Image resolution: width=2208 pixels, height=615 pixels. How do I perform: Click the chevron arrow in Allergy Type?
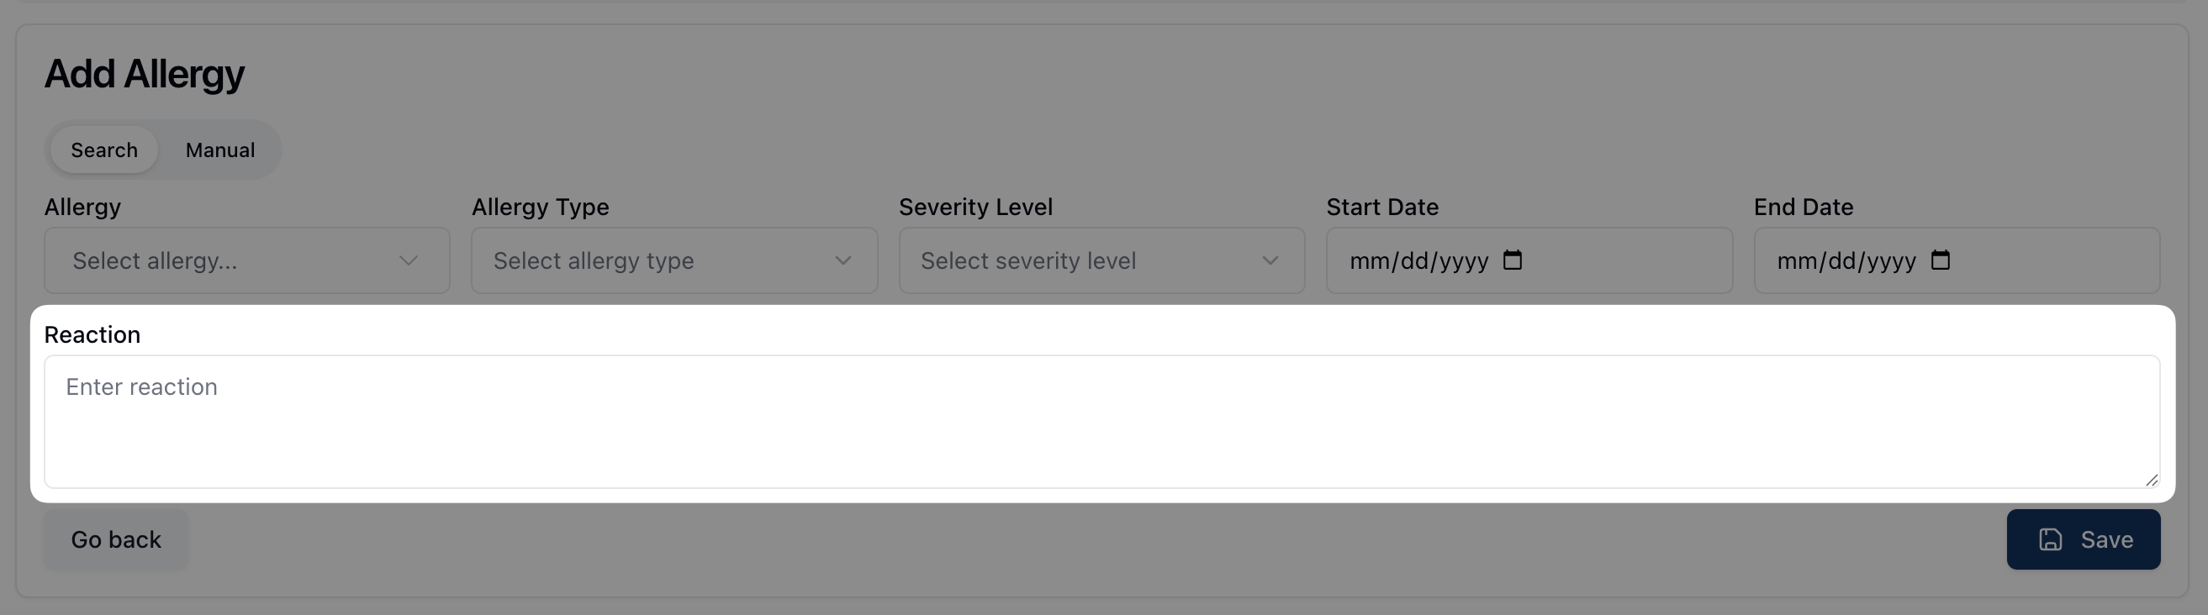pos(843,260)
